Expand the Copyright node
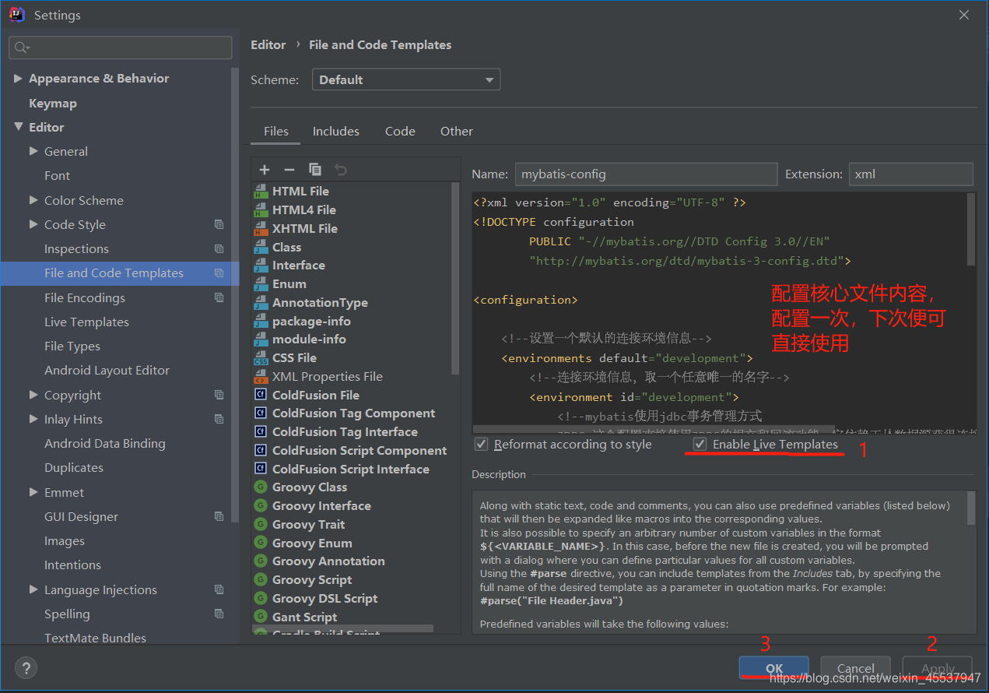989x693 pixels. tap(33, 395)
